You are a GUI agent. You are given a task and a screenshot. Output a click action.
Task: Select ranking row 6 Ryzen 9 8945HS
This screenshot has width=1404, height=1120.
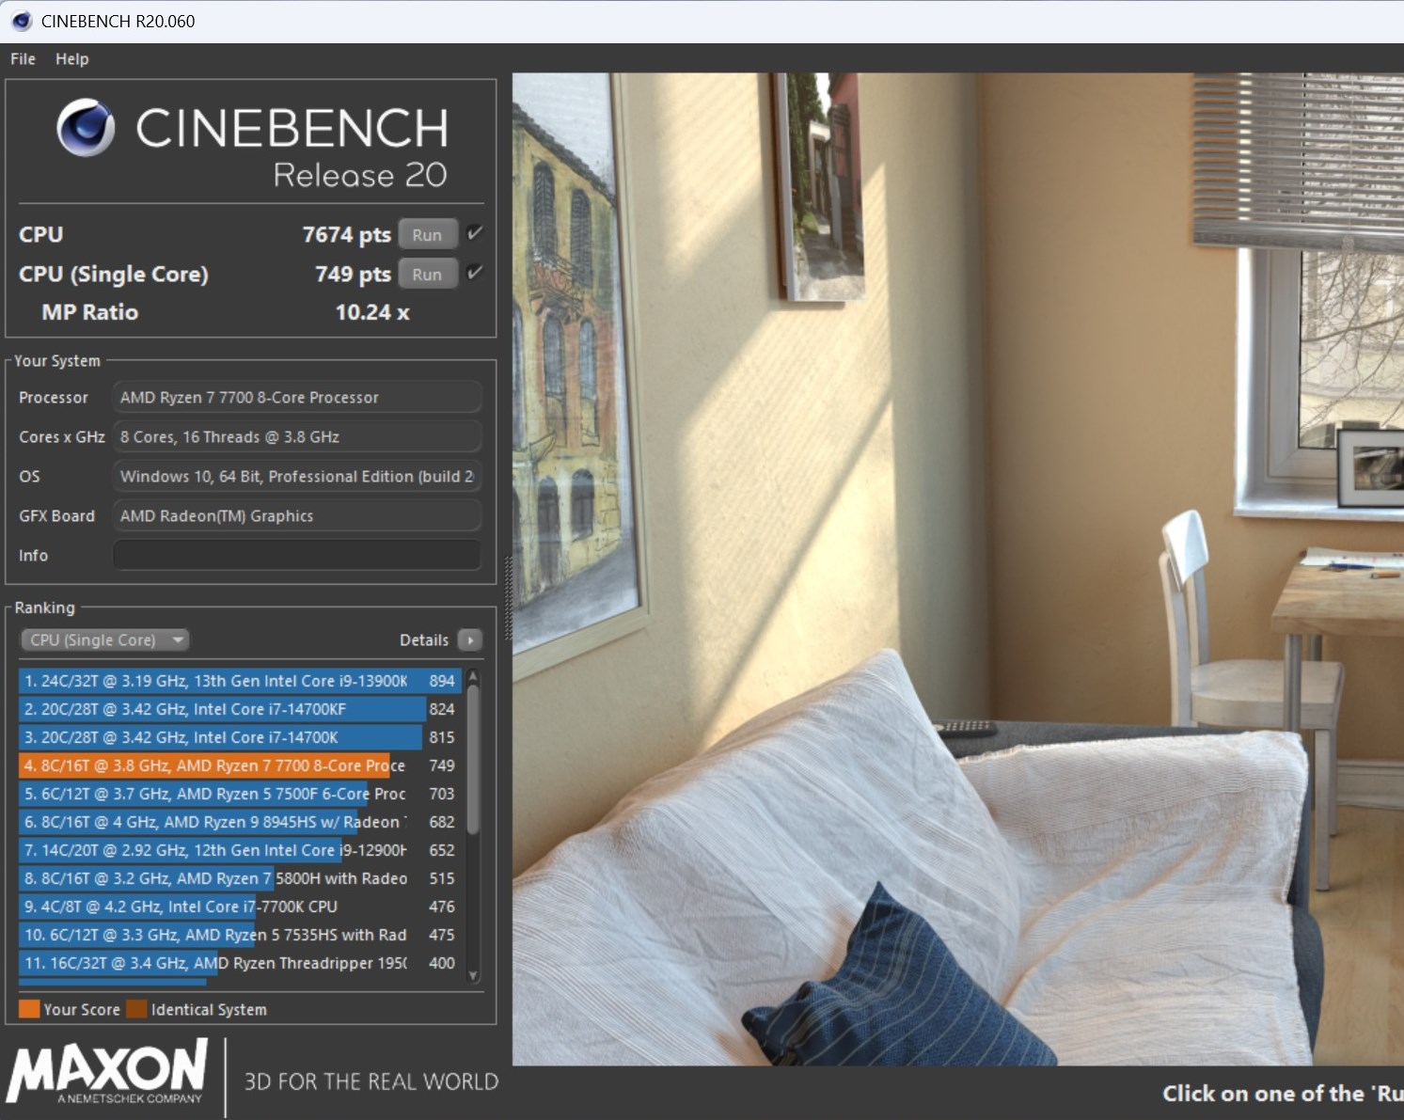pyautogui.click(x=240, y=822)
